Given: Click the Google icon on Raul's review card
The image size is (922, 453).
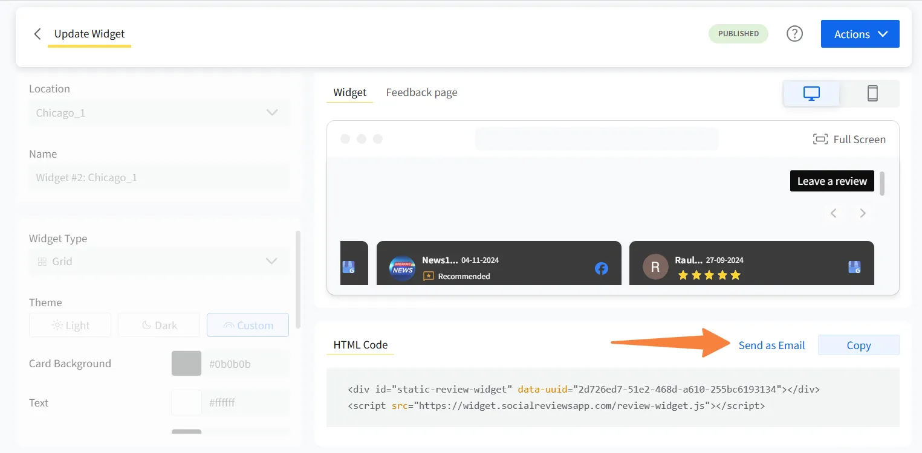Looking at the screenshot, I should [854, 266].
